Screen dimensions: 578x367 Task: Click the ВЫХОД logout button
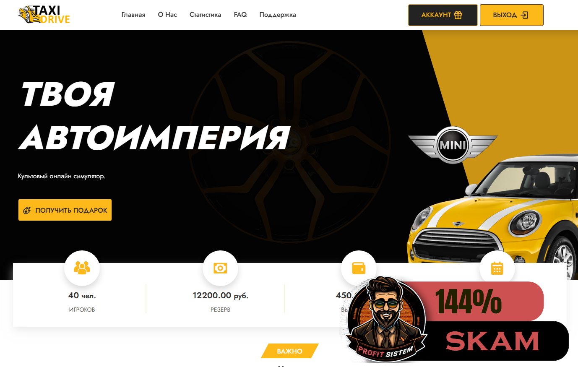pos(511,15)
